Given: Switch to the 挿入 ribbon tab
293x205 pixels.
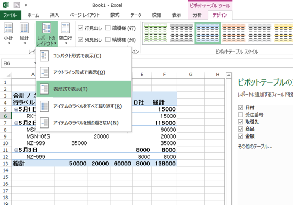Looking at the screenshot, I should pos(54,15).
